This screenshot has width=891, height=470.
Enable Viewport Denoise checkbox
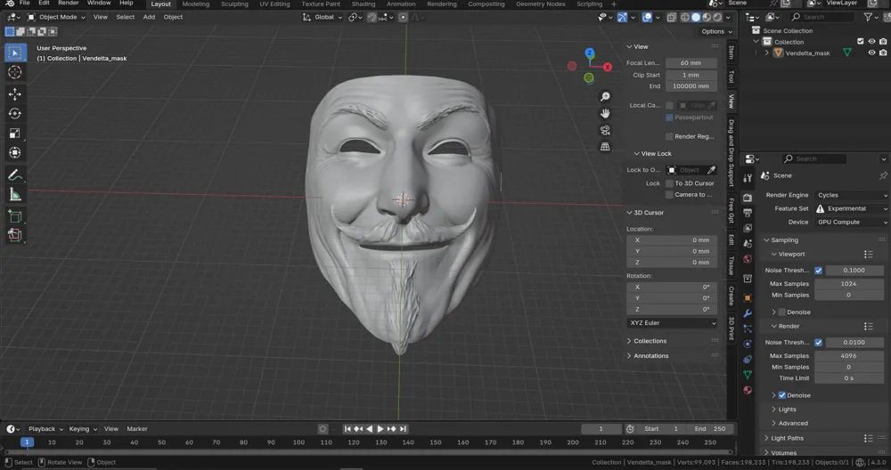click(782, 312)
